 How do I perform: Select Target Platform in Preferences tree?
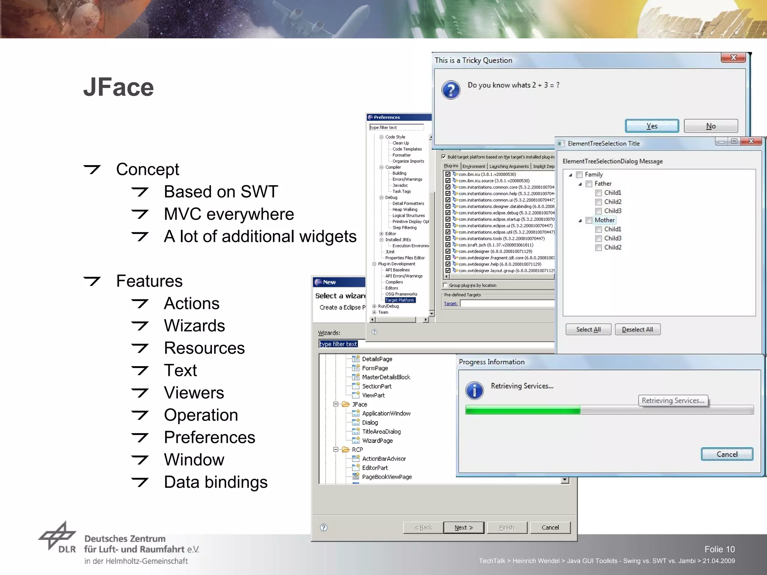tap(400, 300)
